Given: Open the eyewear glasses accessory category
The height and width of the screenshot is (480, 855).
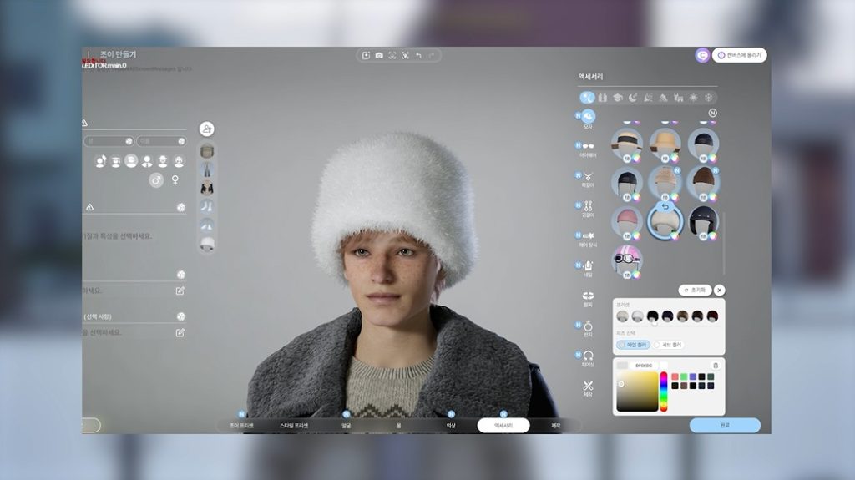Looking at the screenshot, I should 588,146.
